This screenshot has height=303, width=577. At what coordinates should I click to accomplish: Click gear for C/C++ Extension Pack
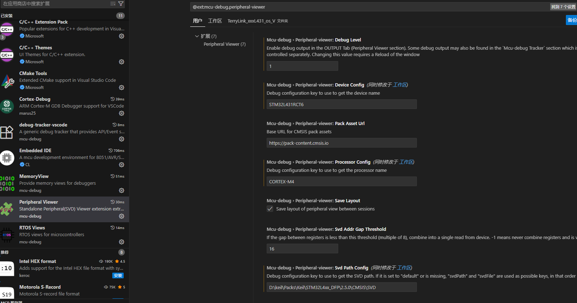[122, 36]
